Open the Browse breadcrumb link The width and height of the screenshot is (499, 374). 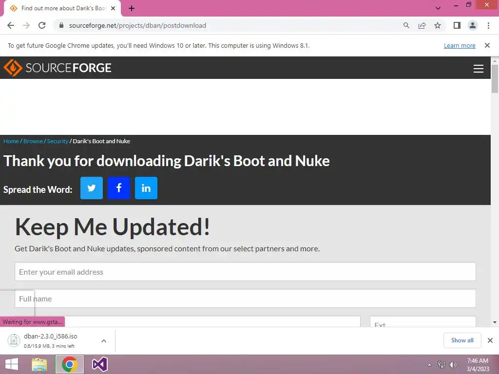[x=33, y=141]
